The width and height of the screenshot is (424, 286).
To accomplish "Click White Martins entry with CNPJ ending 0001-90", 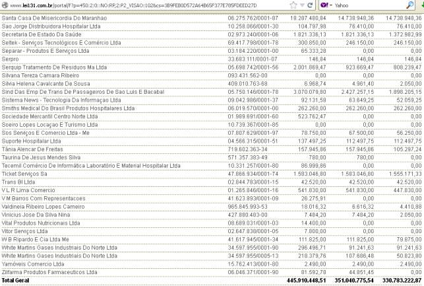I will 59,248.
